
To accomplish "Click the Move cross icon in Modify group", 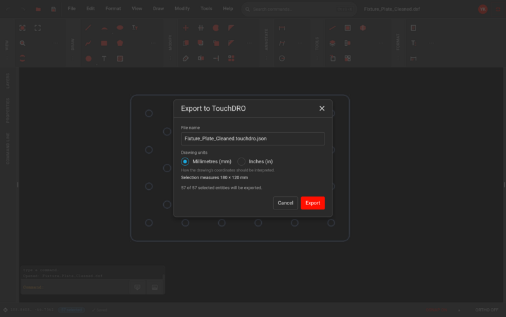I will click(185, 28).
